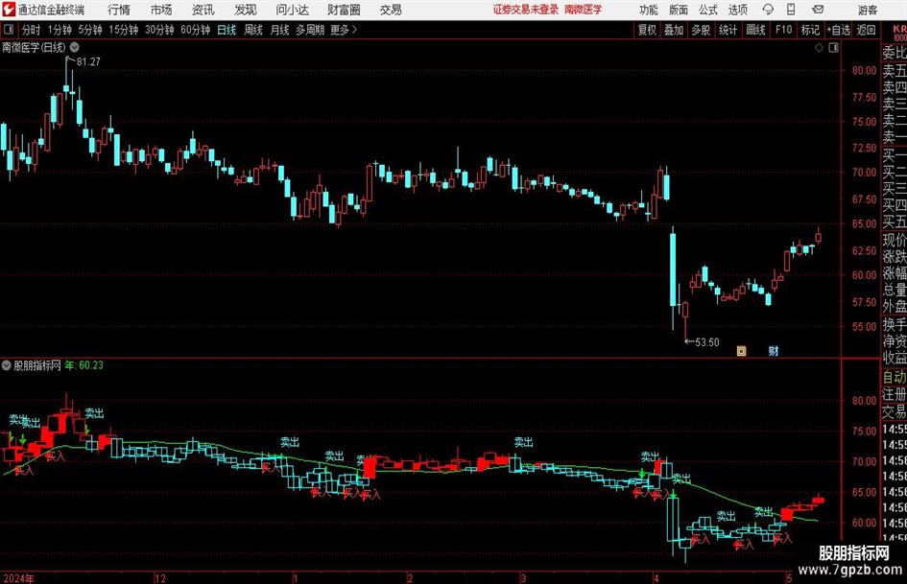Switch to the 15分钟 period tab

tap(124, 30)
